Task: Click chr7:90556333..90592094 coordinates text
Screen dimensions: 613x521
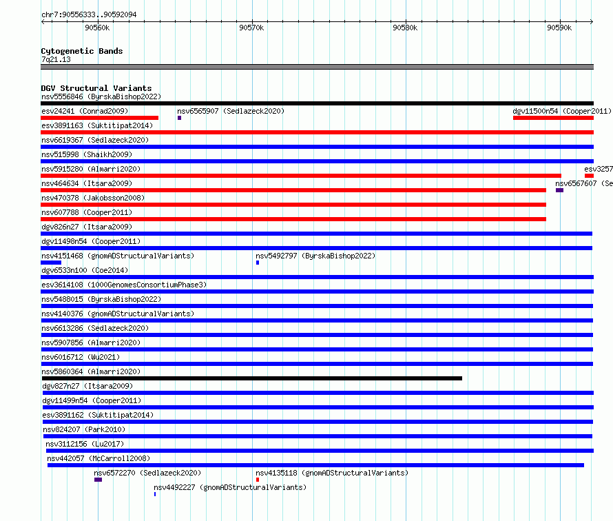Action: [89, 14]
